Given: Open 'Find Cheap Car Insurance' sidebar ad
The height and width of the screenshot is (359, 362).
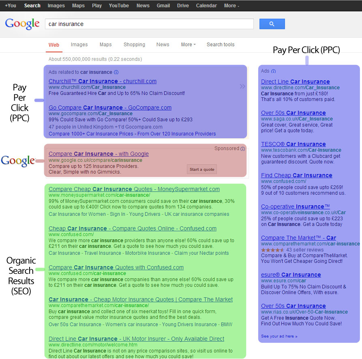Looking at the screenshot, I should click(296, 175).
